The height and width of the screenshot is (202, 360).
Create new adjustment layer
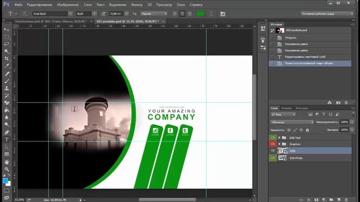pyautogui.click(x=324, y=200)
